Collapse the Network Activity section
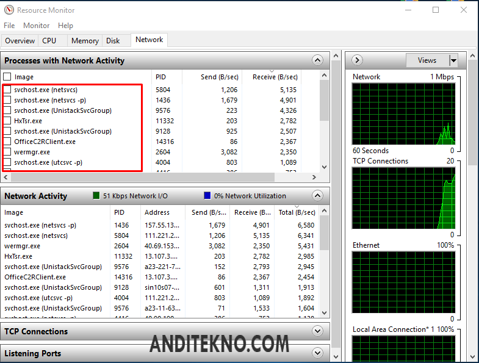The image size is (479, 363). (x=317, y=196)
